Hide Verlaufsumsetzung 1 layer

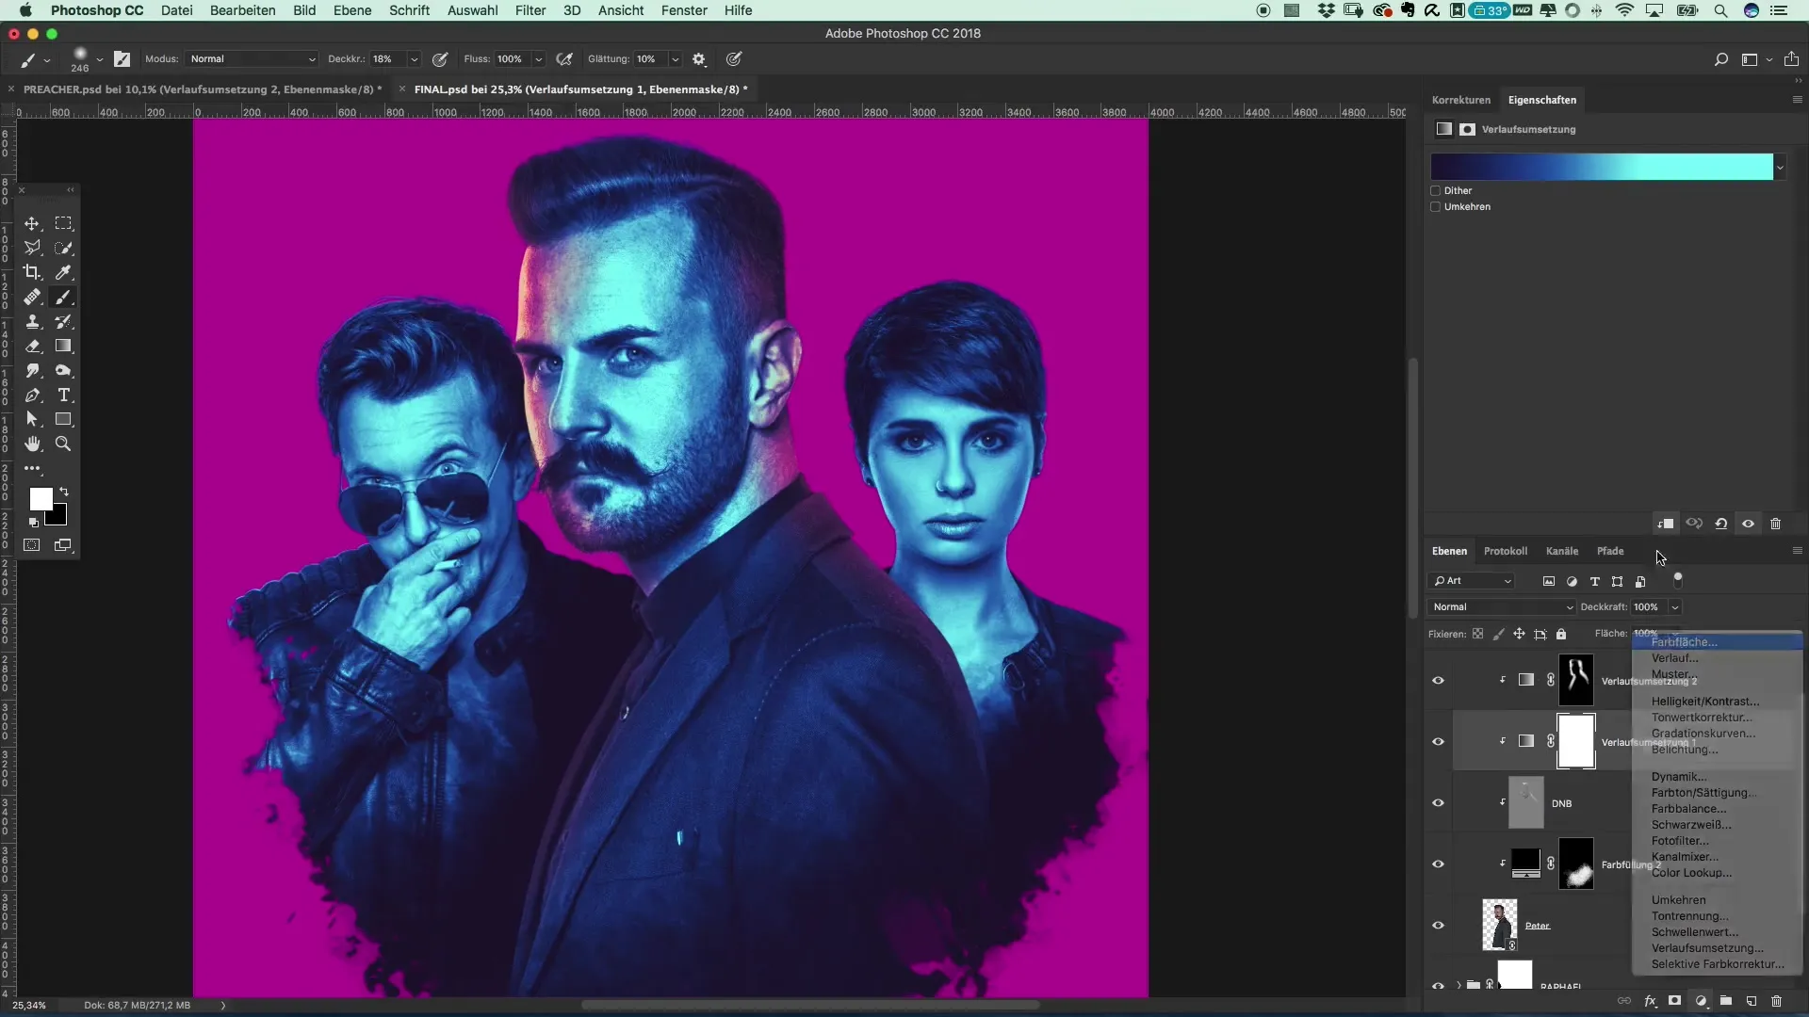pos(1438,741)
